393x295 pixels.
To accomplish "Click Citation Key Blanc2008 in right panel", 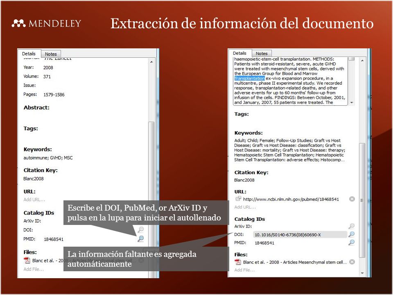I will (244, 180).
